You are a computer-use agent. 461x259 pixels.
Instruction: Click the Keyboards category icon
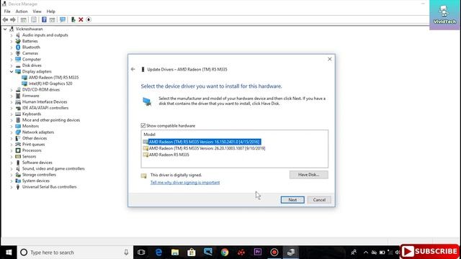pyautogui.click(x=18, y=114)
